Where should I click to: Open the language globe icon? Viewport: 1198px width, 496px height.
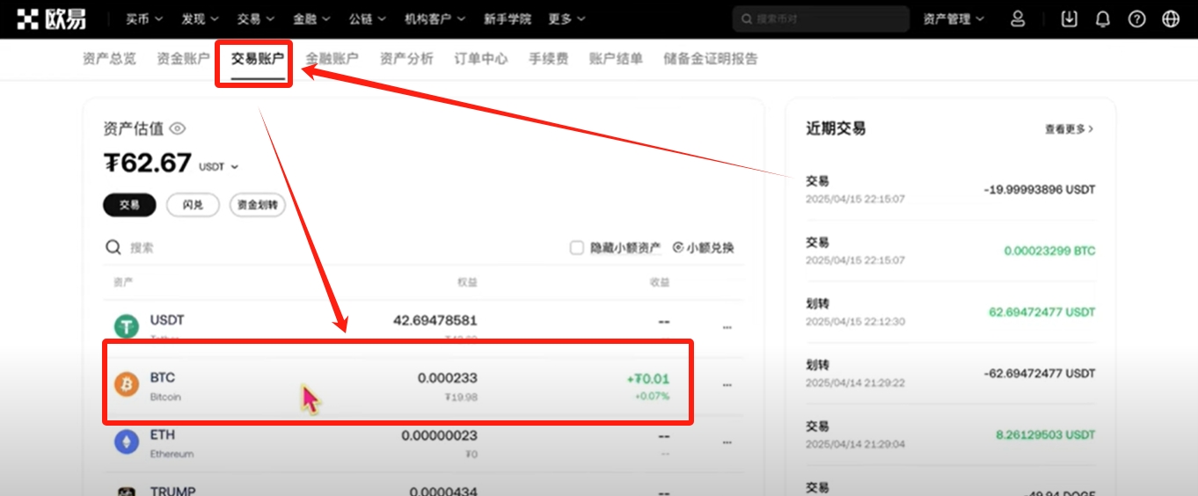1171,18
